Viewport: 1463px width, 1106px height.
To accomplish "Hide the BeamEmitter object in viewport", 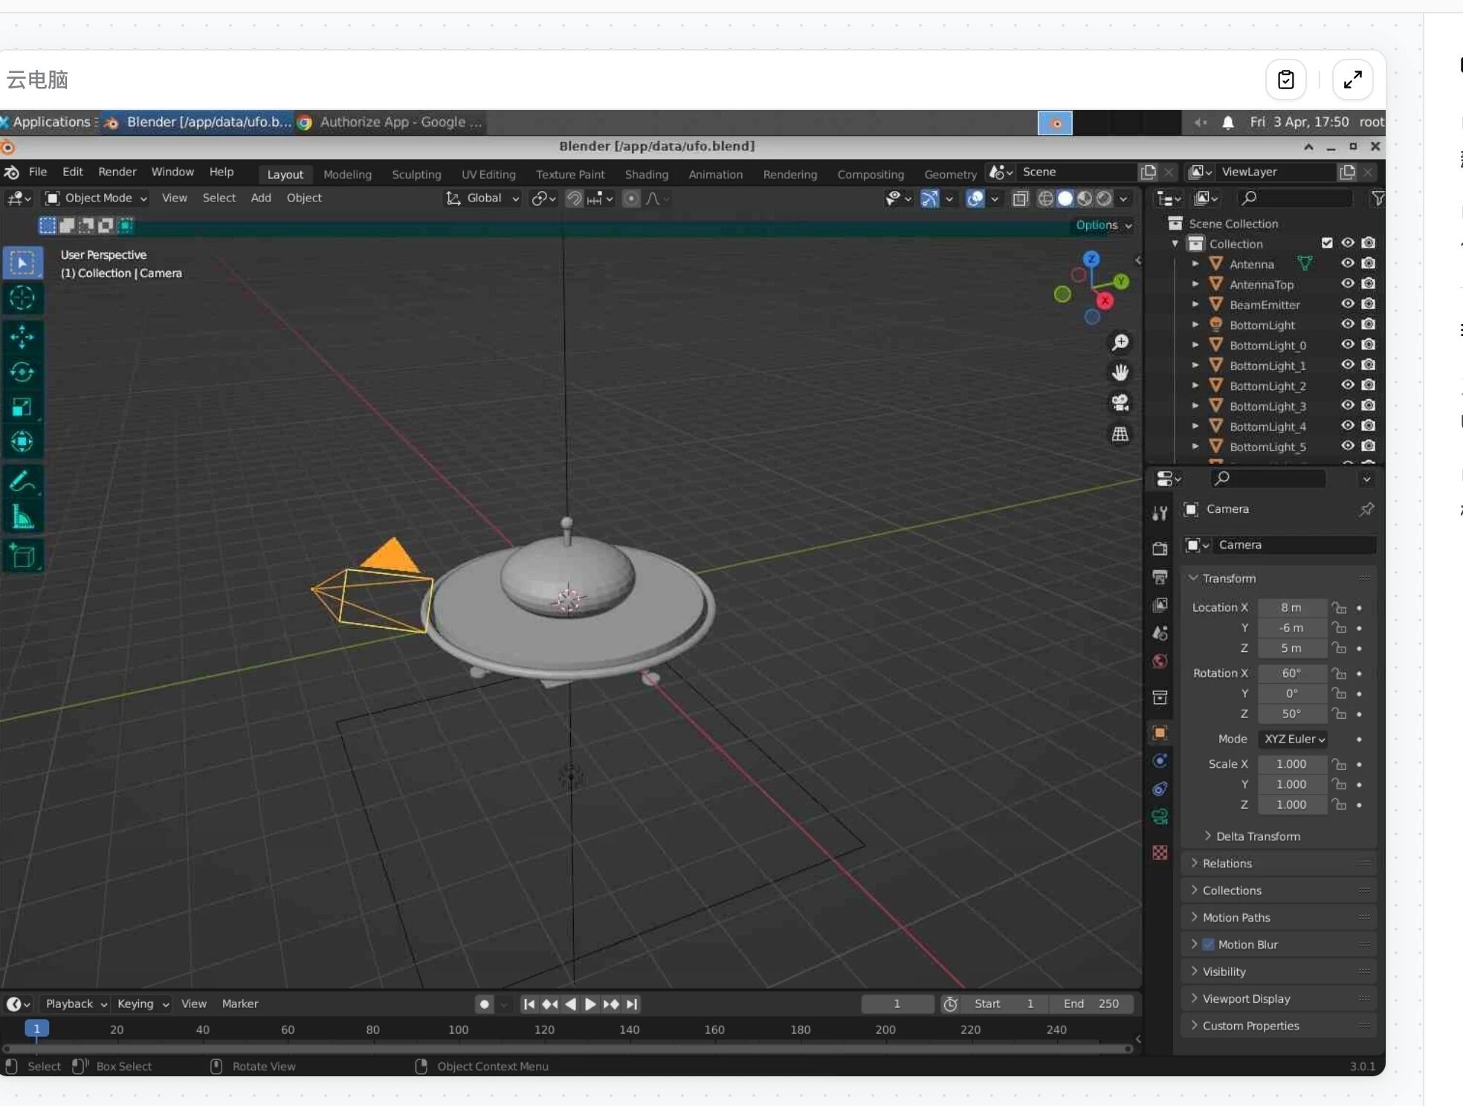I will (1347, 304).
